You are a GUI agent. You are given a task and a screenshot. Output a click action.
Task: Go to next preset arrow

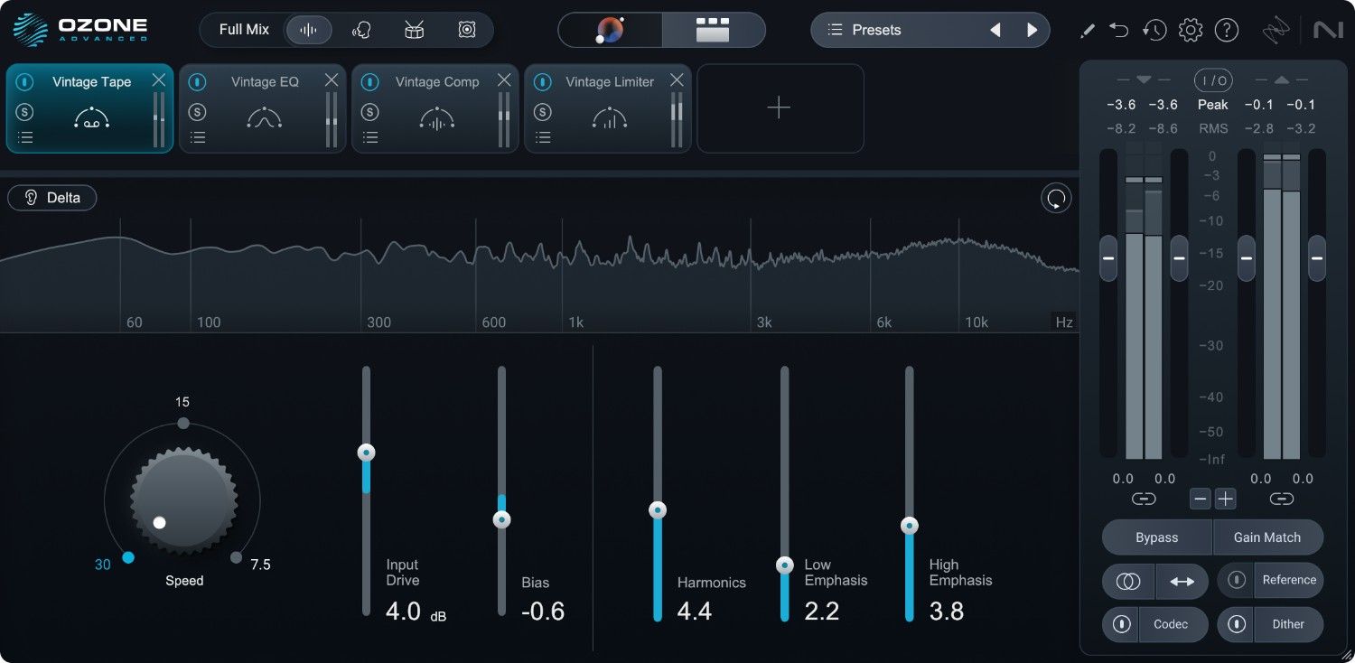coord(1032,30)
